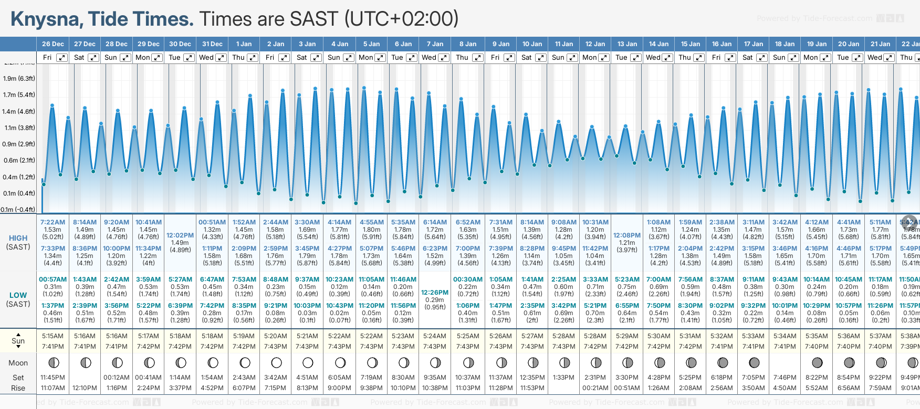This screenshot has width=920, height=409.
Task: Open expanded view for Sat 17 Jan
Action: (761, 58)
